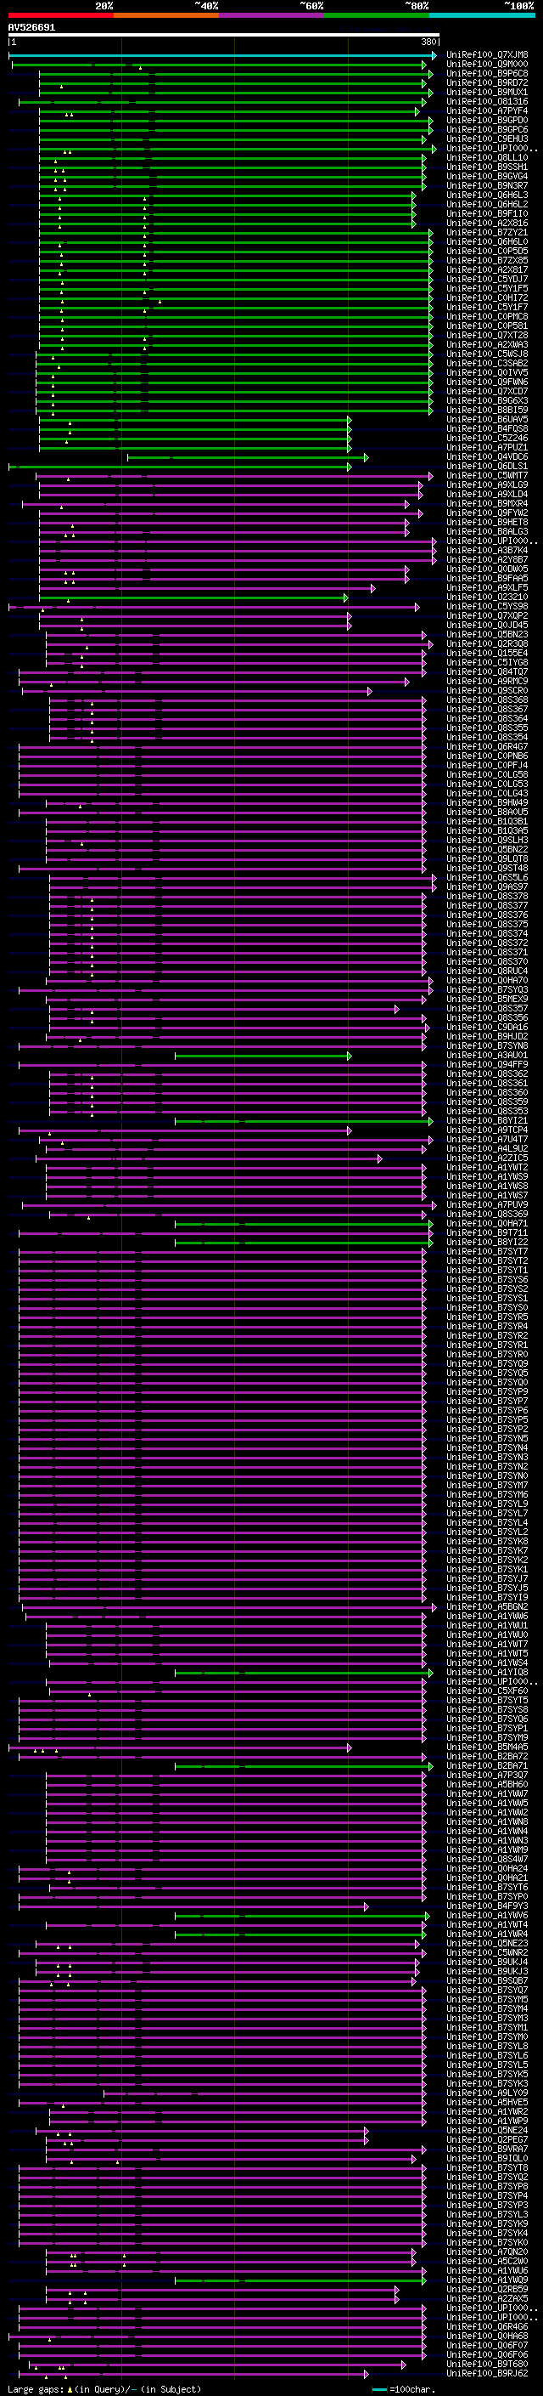
Task: Click the UniRef100_Q9SLH3 label
Action: click(x=487, y=840)
